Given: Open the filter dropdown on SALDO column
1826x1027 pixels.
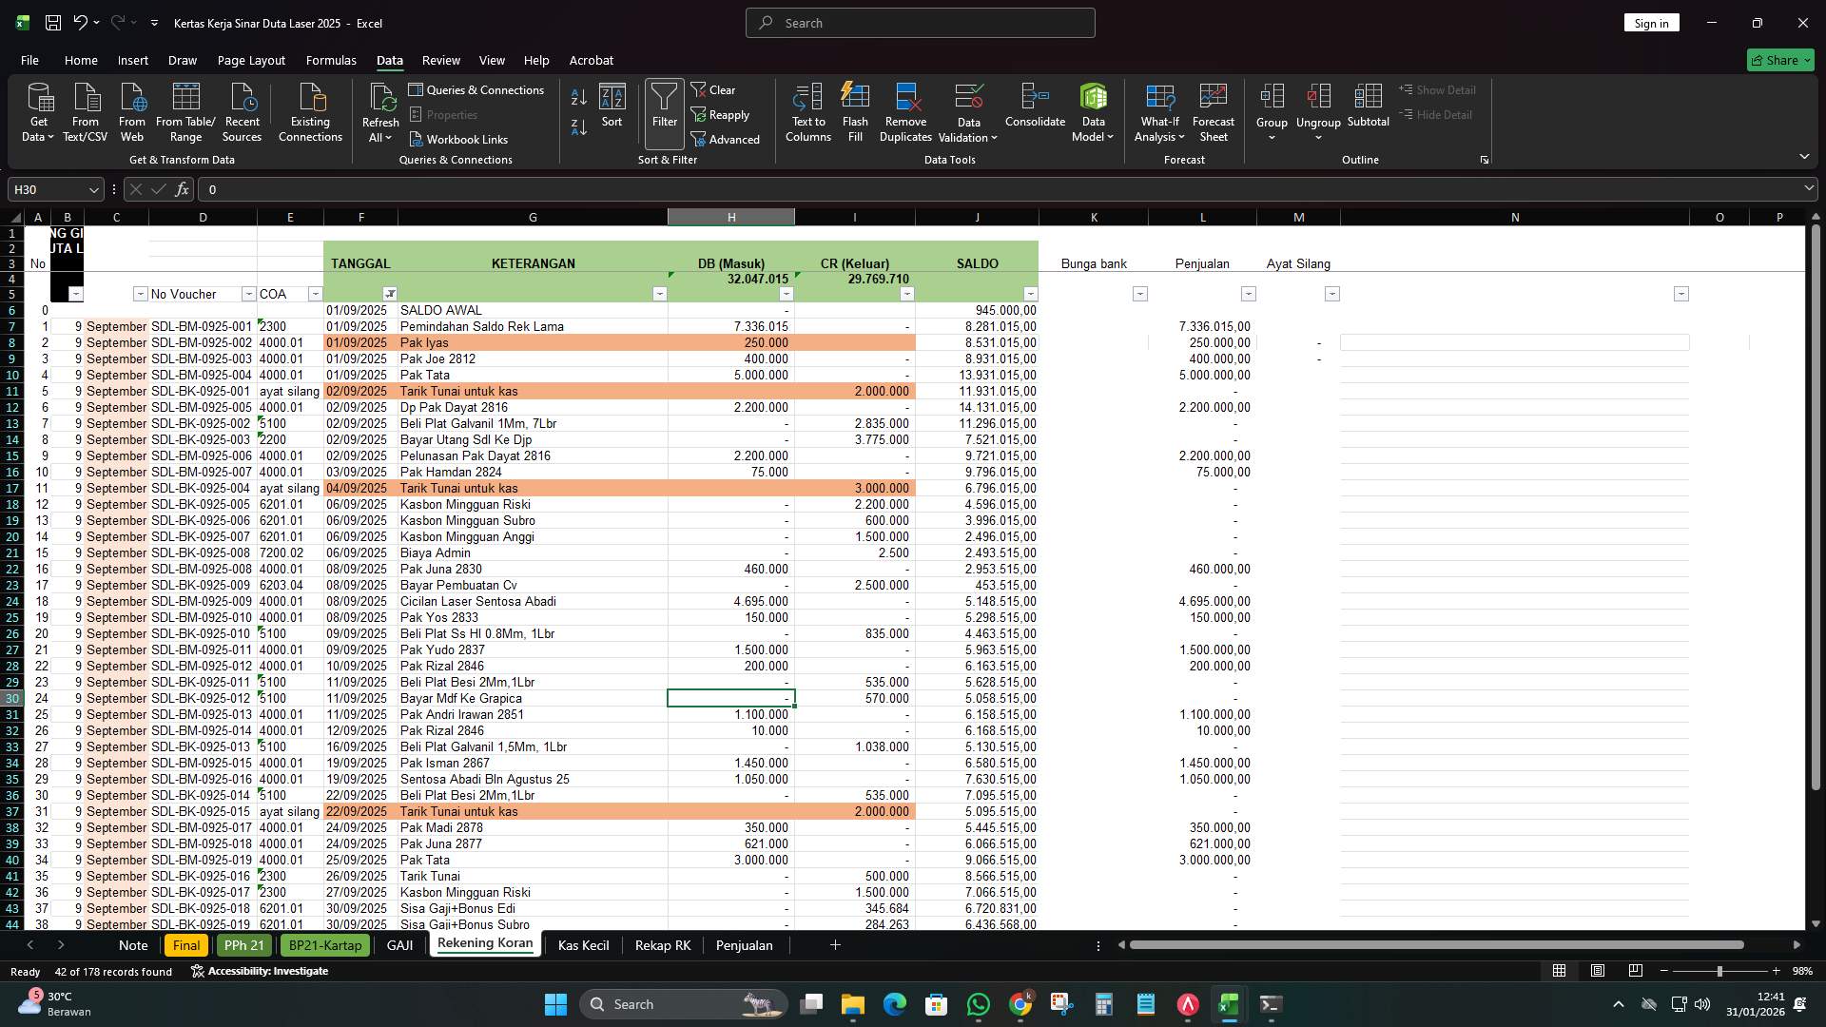Looking at the screenshot, I should (1028, 294).
